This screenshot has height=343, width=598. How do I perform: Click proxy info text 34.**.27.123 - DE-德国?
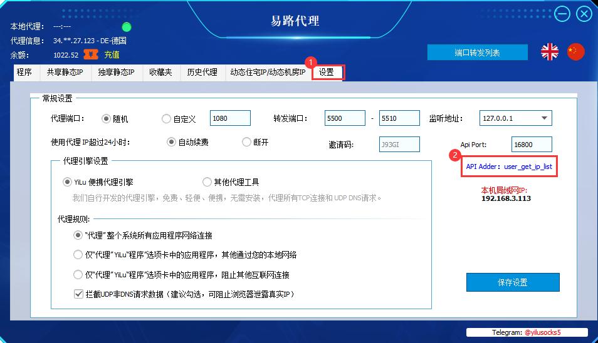tap(90, 41)
